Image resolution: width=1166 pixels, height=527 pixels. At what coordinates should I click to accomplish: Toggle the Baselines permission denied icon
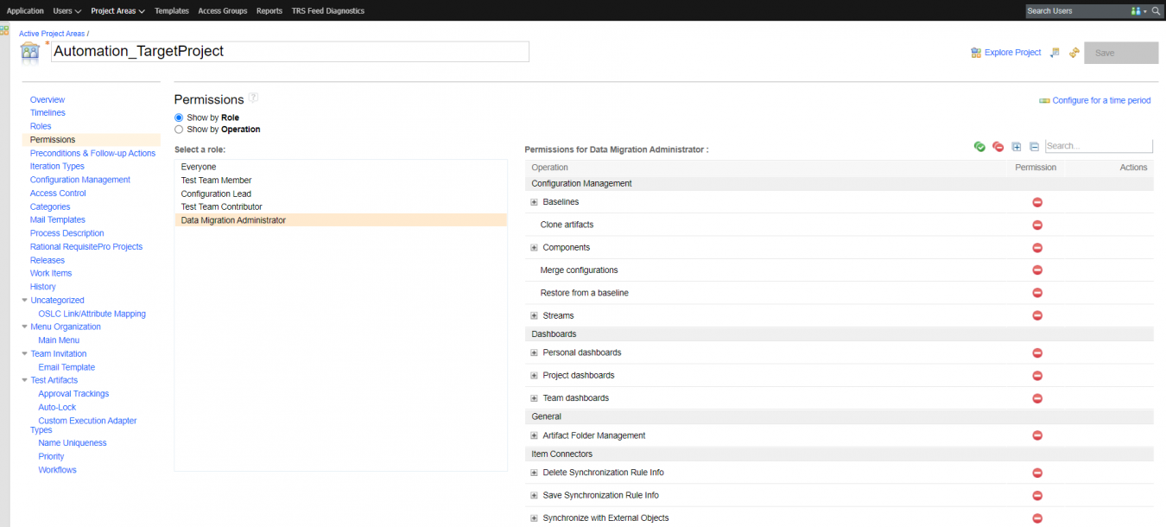1037,202
